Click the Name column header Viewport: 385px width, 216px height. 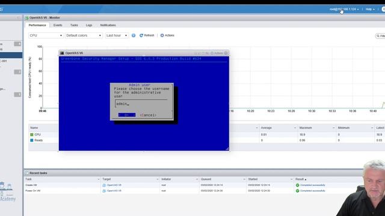point(34,128)
